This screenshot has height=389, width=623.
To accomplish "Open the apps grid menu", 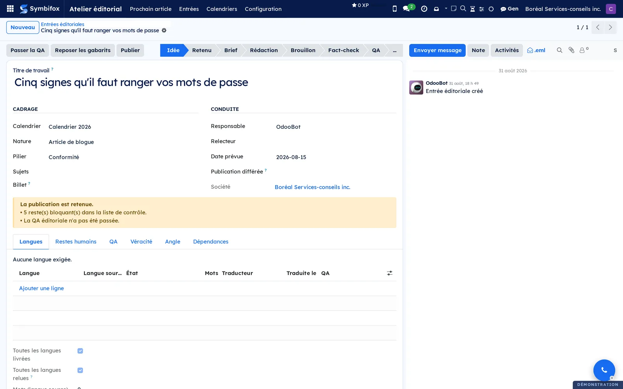I will point(11,9).
